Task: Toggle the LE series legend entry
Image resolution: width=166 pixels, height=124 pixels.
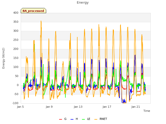Action: [x=86, y=119]
